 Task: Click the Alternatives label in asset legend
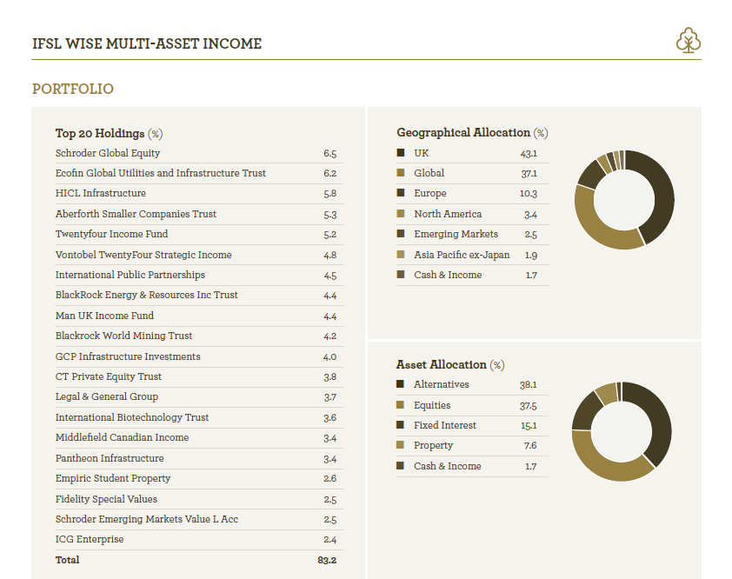pyautogui.click(x=441, y=384)
